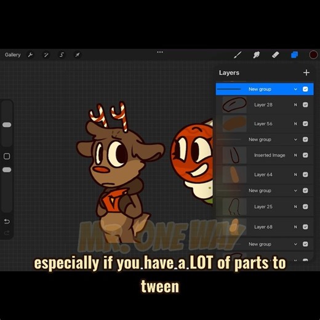This screenshot has width=320, height=320.
Task: Select Layer 56 thumbnail
Action: tap(234, 124)
